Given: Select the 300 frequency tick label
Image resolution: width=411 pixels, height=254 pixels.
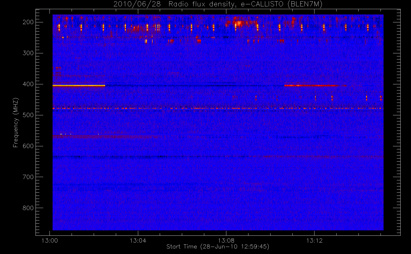Looking at the screenshot, I should click(28, 53).
